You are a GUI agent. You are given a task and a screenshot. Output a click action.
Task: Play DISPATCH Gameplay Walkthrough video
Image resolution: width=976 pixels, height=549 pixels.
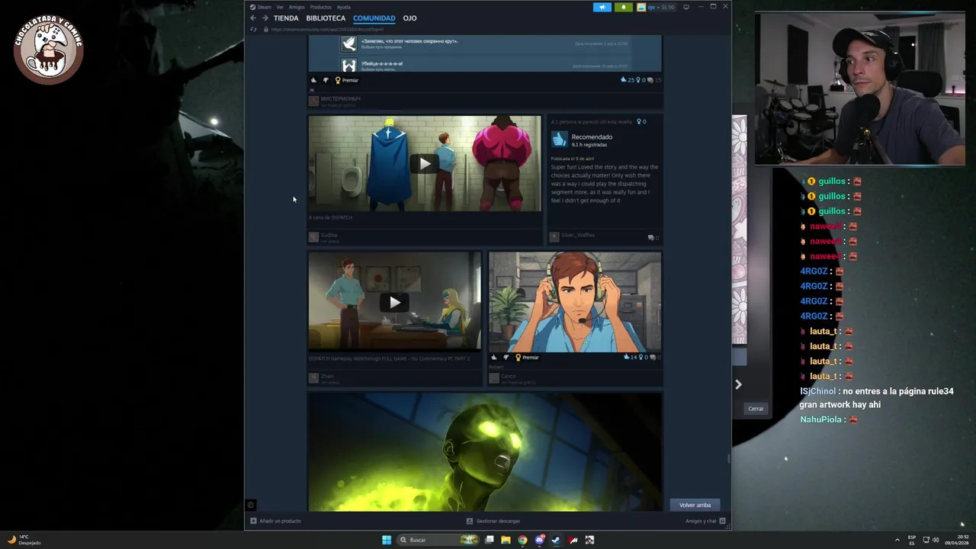pos(394,302)
